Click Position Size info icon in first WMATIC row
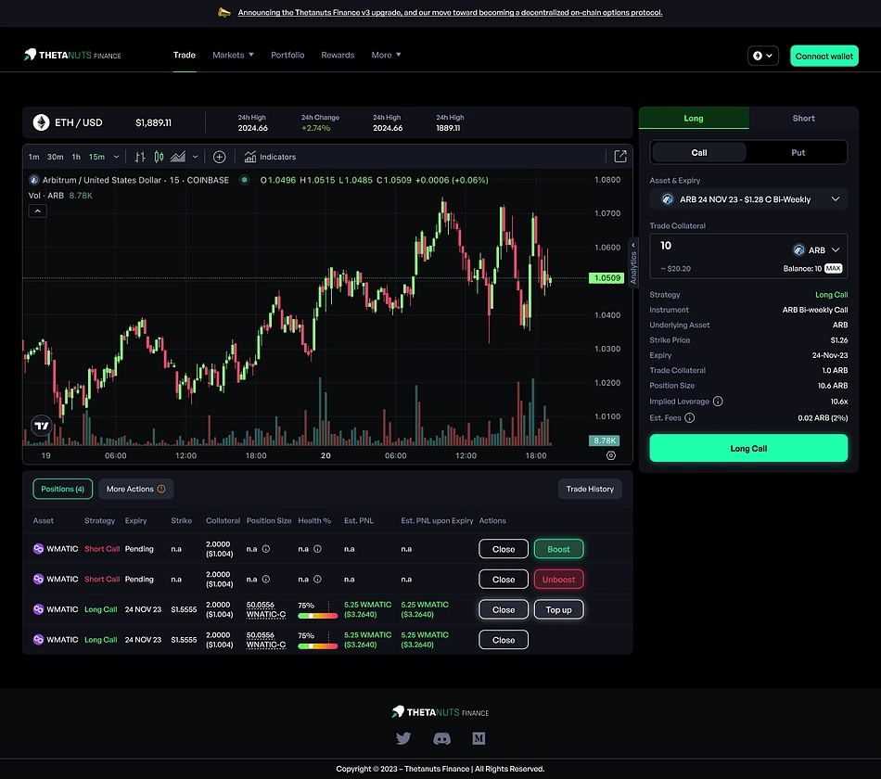The width and height of the screenshot is (881, 779). click(266, 549)
